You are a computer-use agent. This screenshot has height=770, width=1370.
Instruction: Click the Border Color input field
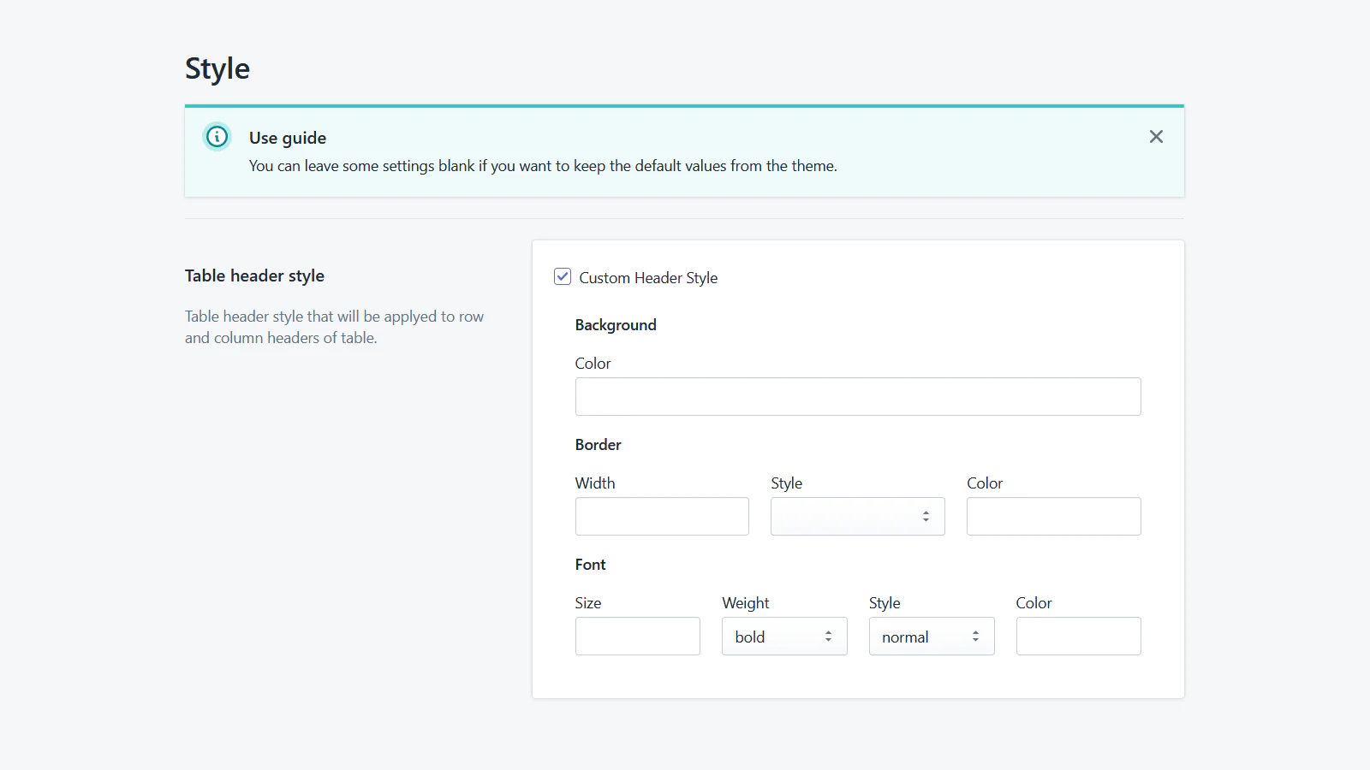pyautogui.click(x=1053, y=516)
